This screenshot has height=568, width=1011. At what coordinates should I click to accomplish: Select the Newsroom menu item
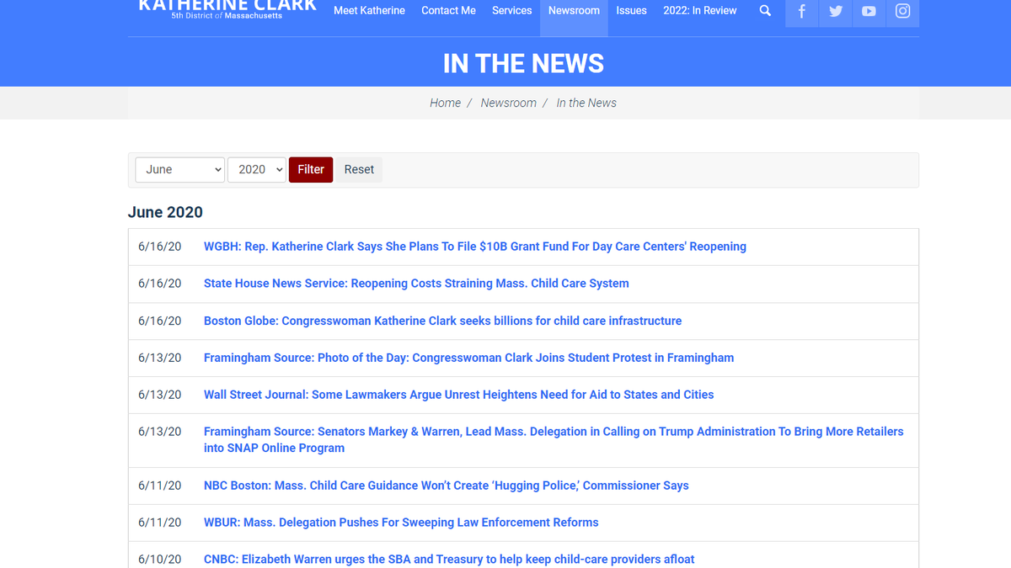point(574,11)
